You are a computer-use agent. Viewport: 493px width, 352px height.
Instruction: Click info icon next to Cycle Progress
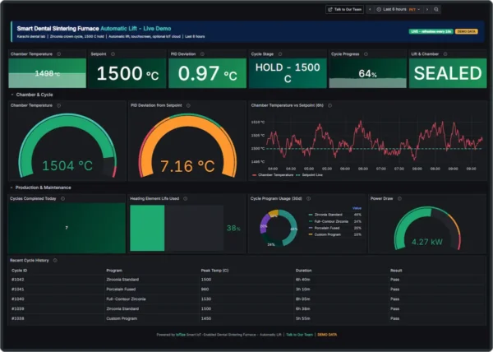point(366,54)
